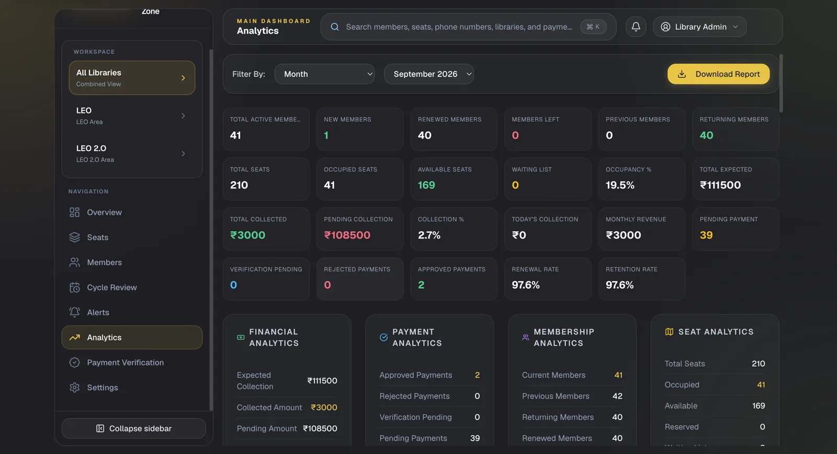Click the Payment Analytics check-circle icon
Viewport: 837px width, 454px height.
pyautogui.click(x=383, y=337)
